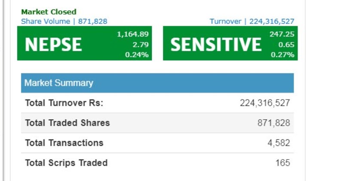Click SENSITIVE point change 0.65
This screenshot has height=181, width=344.
point(286,45)
